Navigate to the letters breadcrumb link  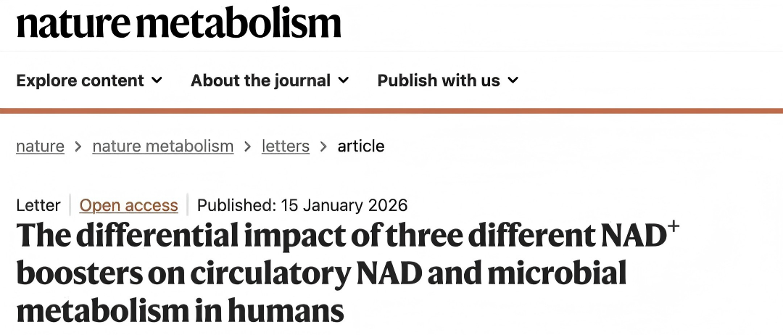pos(286,146)
